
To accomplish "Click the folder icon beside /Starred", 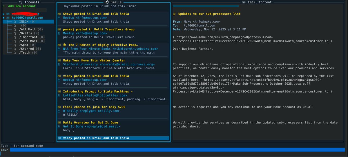I will pos(14,49).
